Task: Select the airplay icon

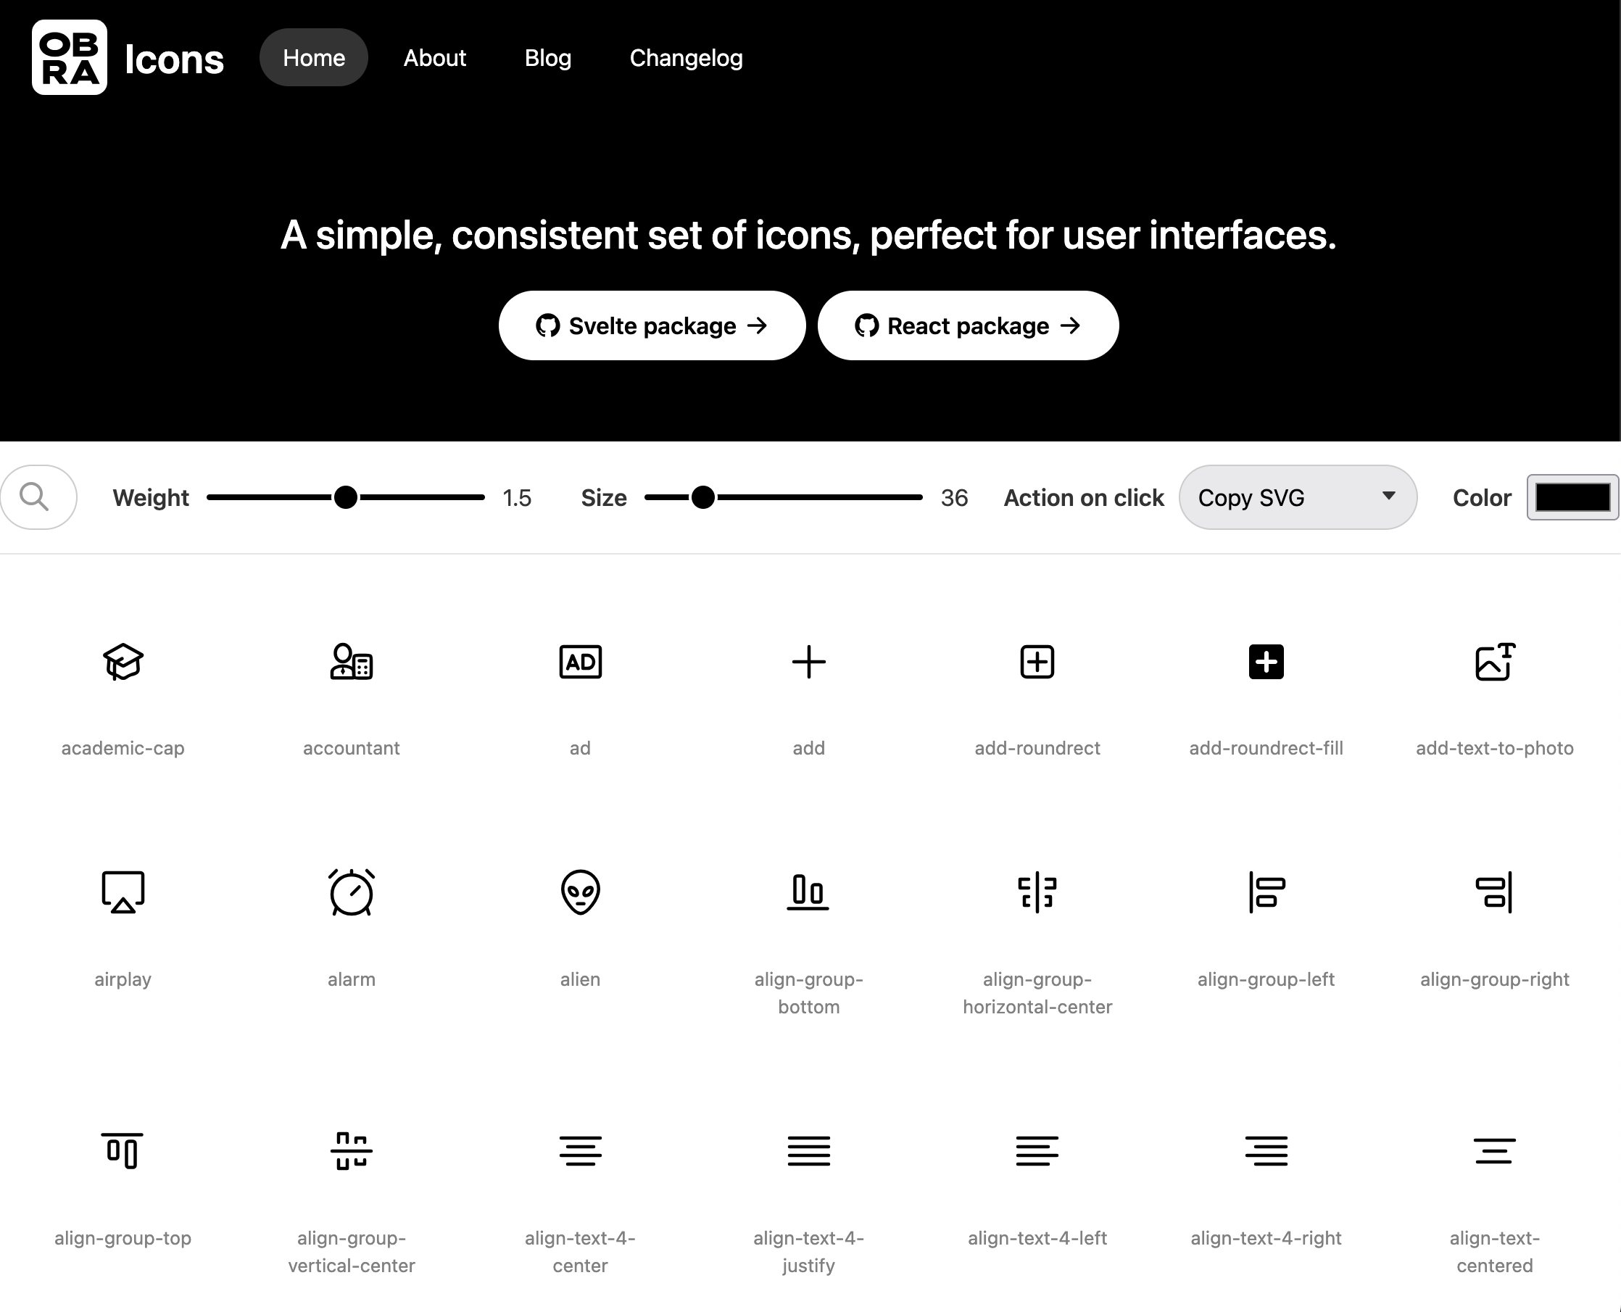Action: coord(123,892)
